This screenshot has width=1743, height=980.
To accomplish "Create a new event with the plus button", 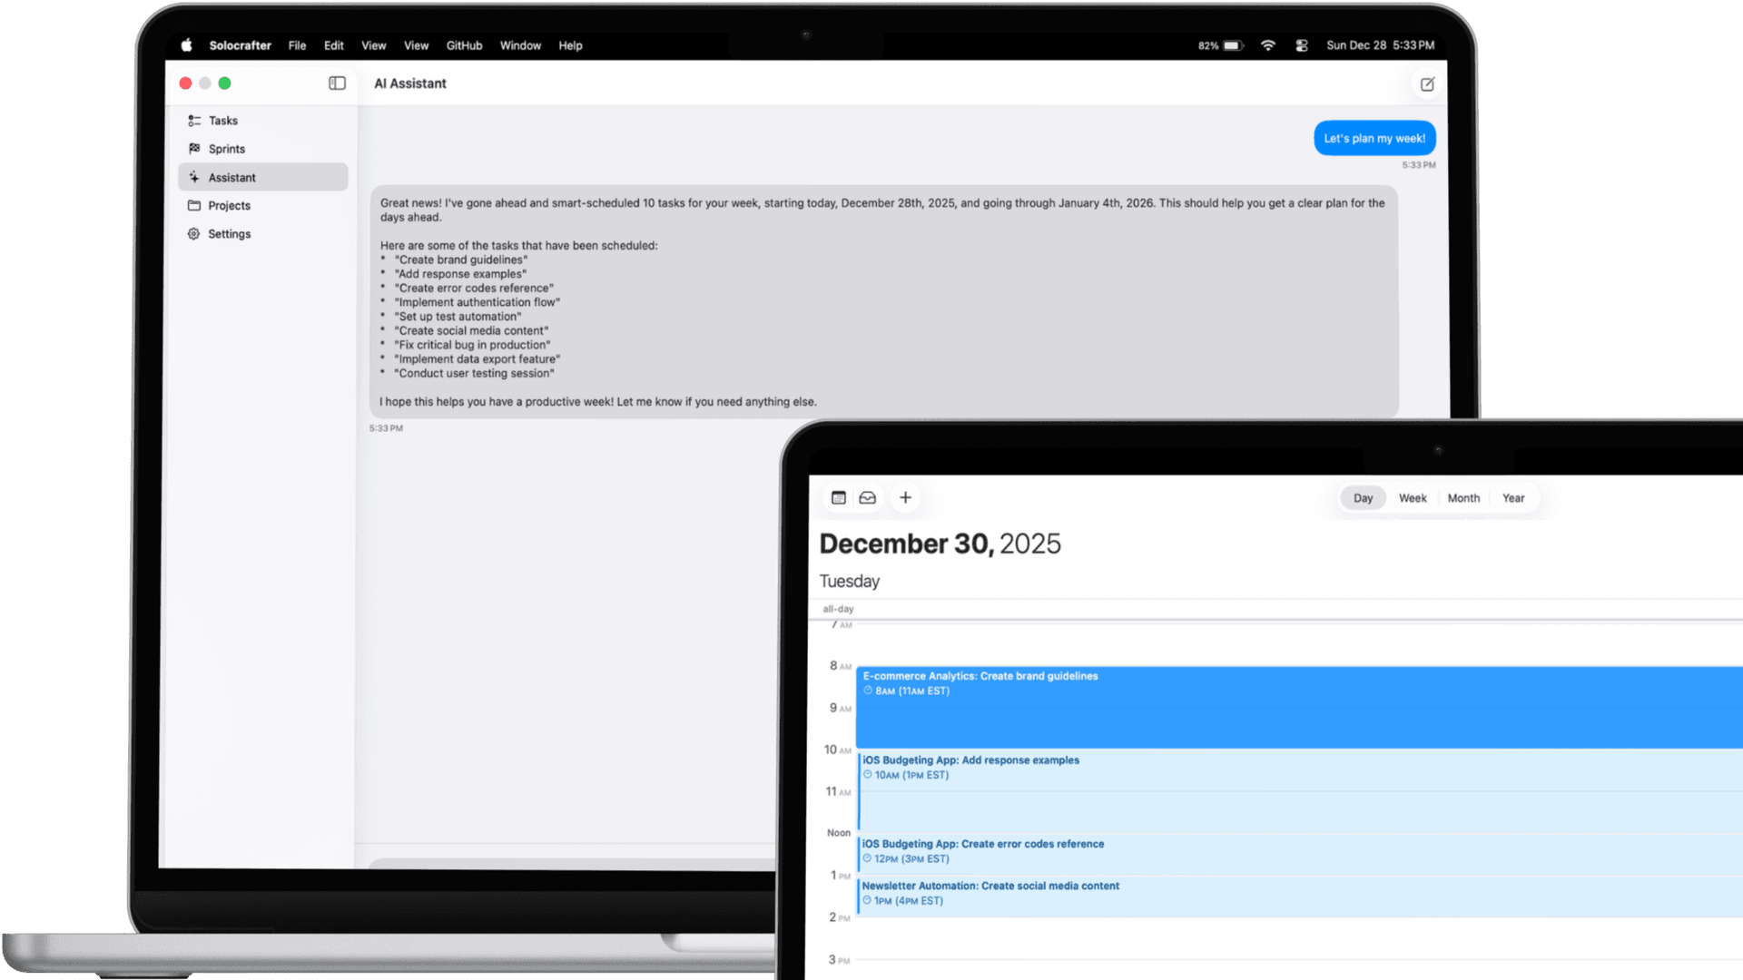I will 904,497.
